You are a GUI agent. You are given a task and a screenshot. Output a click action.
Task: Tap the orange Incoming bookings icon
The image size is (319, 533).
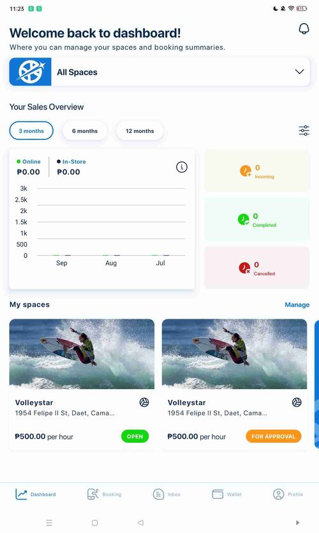246,171
